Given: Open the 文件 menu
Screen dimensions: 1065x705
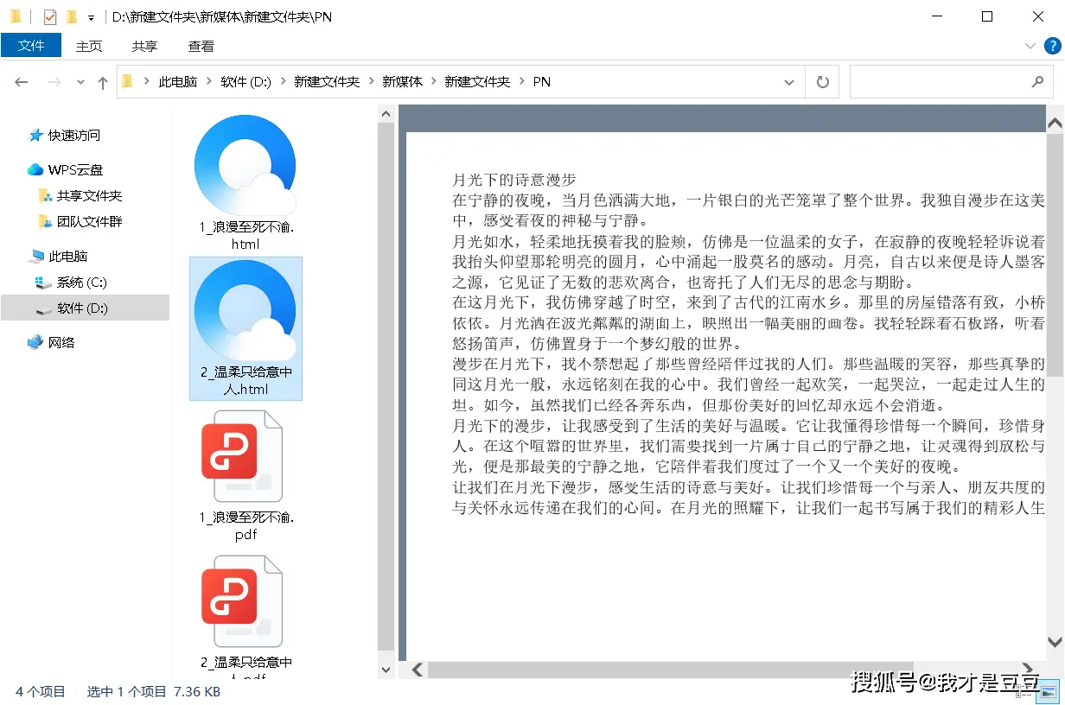Looking at the screenshot, I should 31,46.
